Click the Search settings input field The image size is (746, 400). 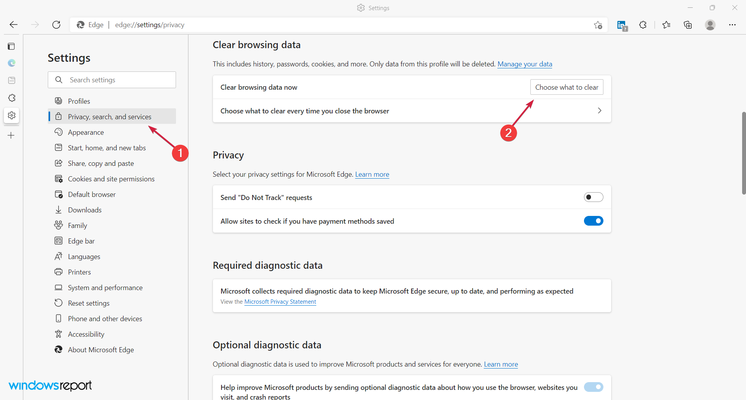pos(117,80)
